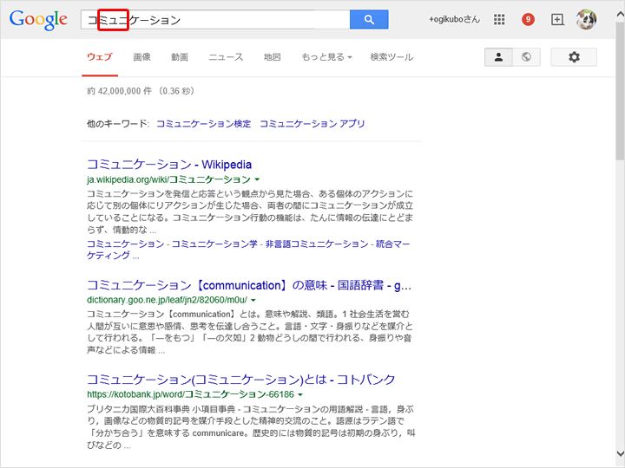Click into the search text field

click(215, 19)
